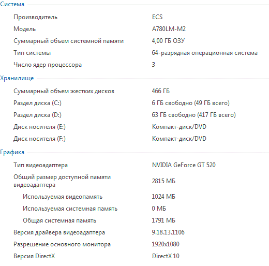Screen dimensions: 269x266
Task: Select the 4,00 ГБ ОЗУ memory value
Action: 168,41
